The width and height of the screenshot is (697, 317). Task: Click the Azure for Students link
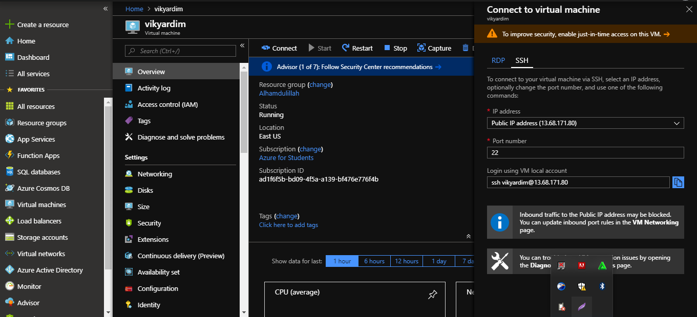pos(286,158)
